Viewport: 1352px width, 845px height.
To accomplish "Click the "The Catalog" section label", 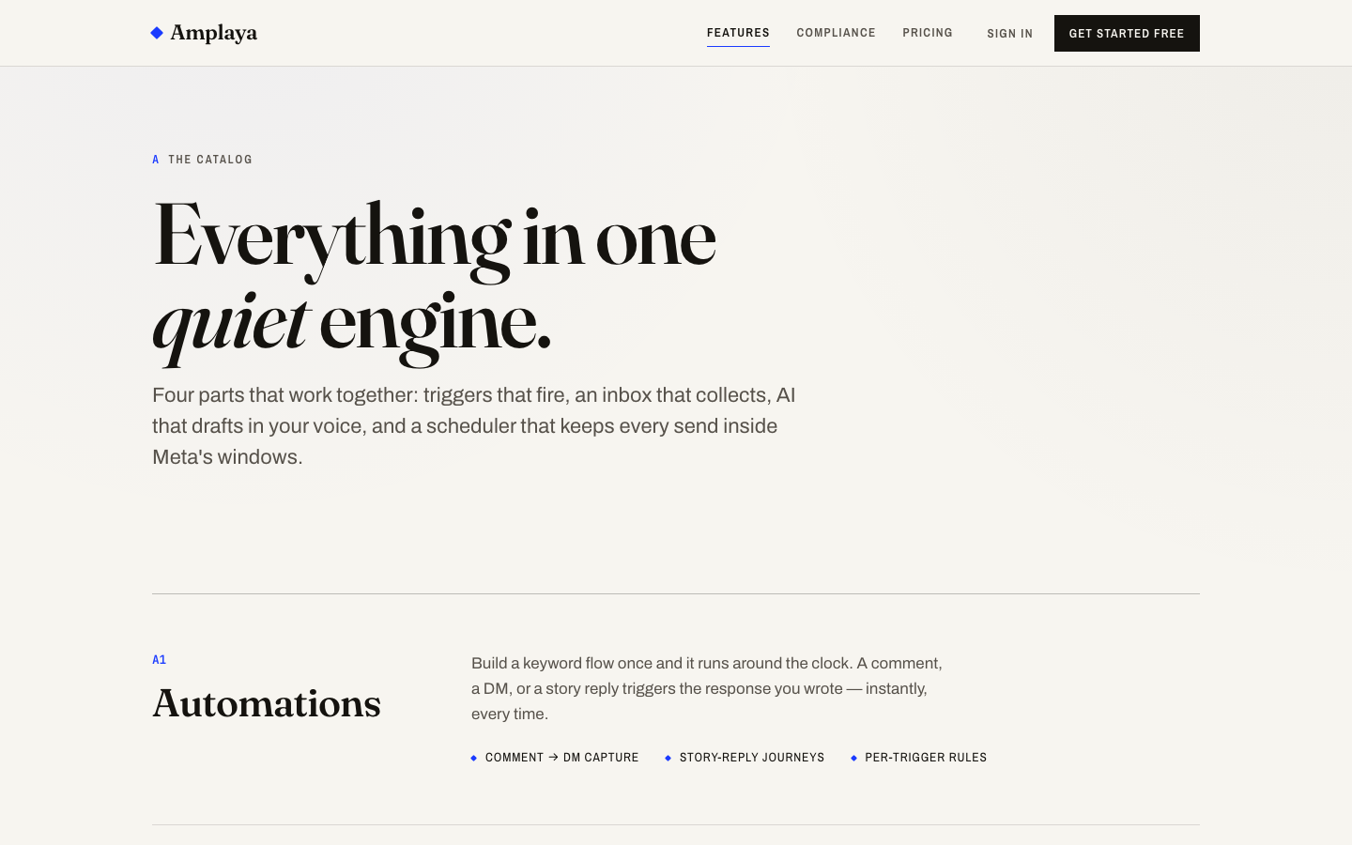I will click(x=210, y=160).
